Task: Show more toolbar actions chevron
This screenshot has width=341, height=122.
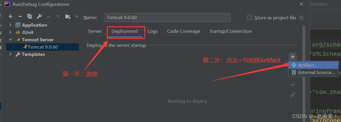Action: (x=77, y=16)
